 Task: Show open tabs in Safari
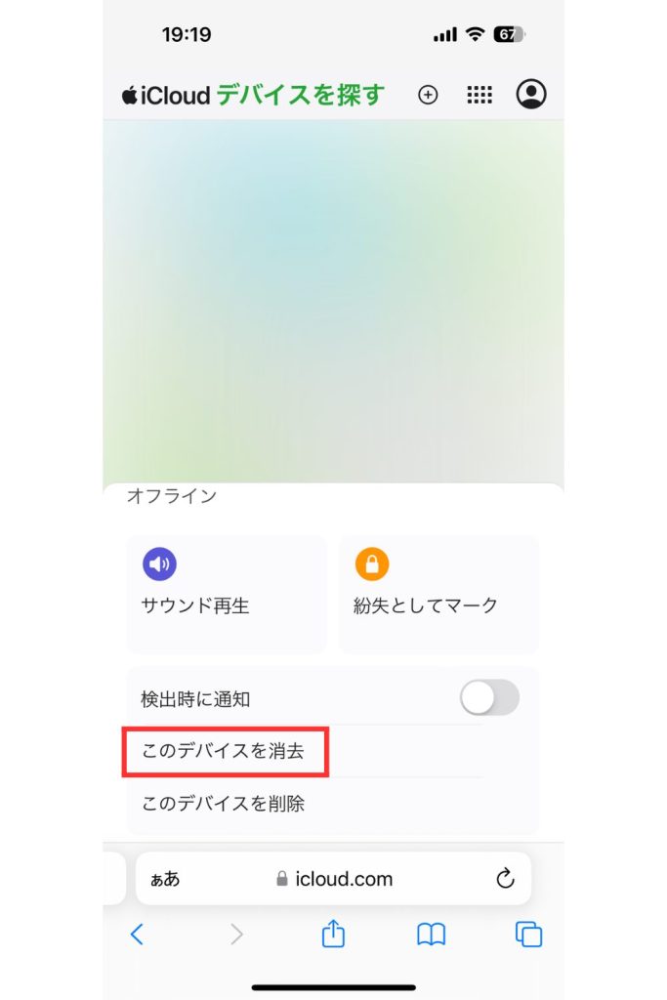pos(528,935)
